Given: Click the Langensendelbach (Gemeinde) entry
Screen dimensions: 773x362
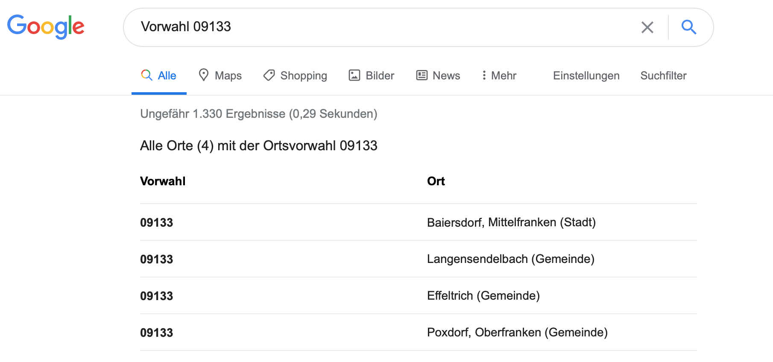Looking at the screenshot, I should (510, 259).
